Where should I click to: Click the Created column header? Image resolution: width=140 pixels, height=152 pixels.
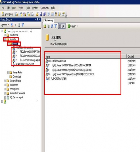[133, 56]
